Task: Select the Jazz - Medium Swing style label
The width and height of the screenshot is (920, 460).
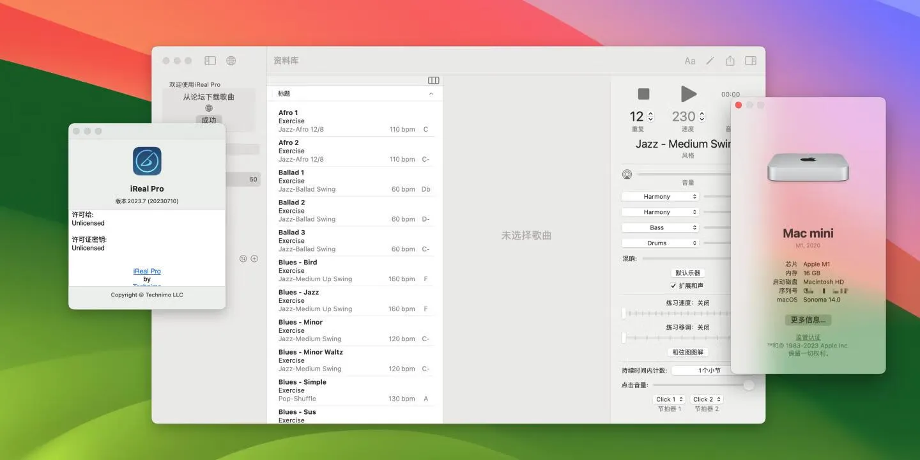Action: coord(683,144)
